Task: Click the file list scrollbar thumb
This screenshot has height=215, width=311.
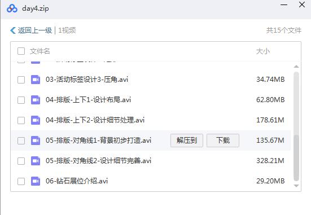Action: [x=296, y=157]
